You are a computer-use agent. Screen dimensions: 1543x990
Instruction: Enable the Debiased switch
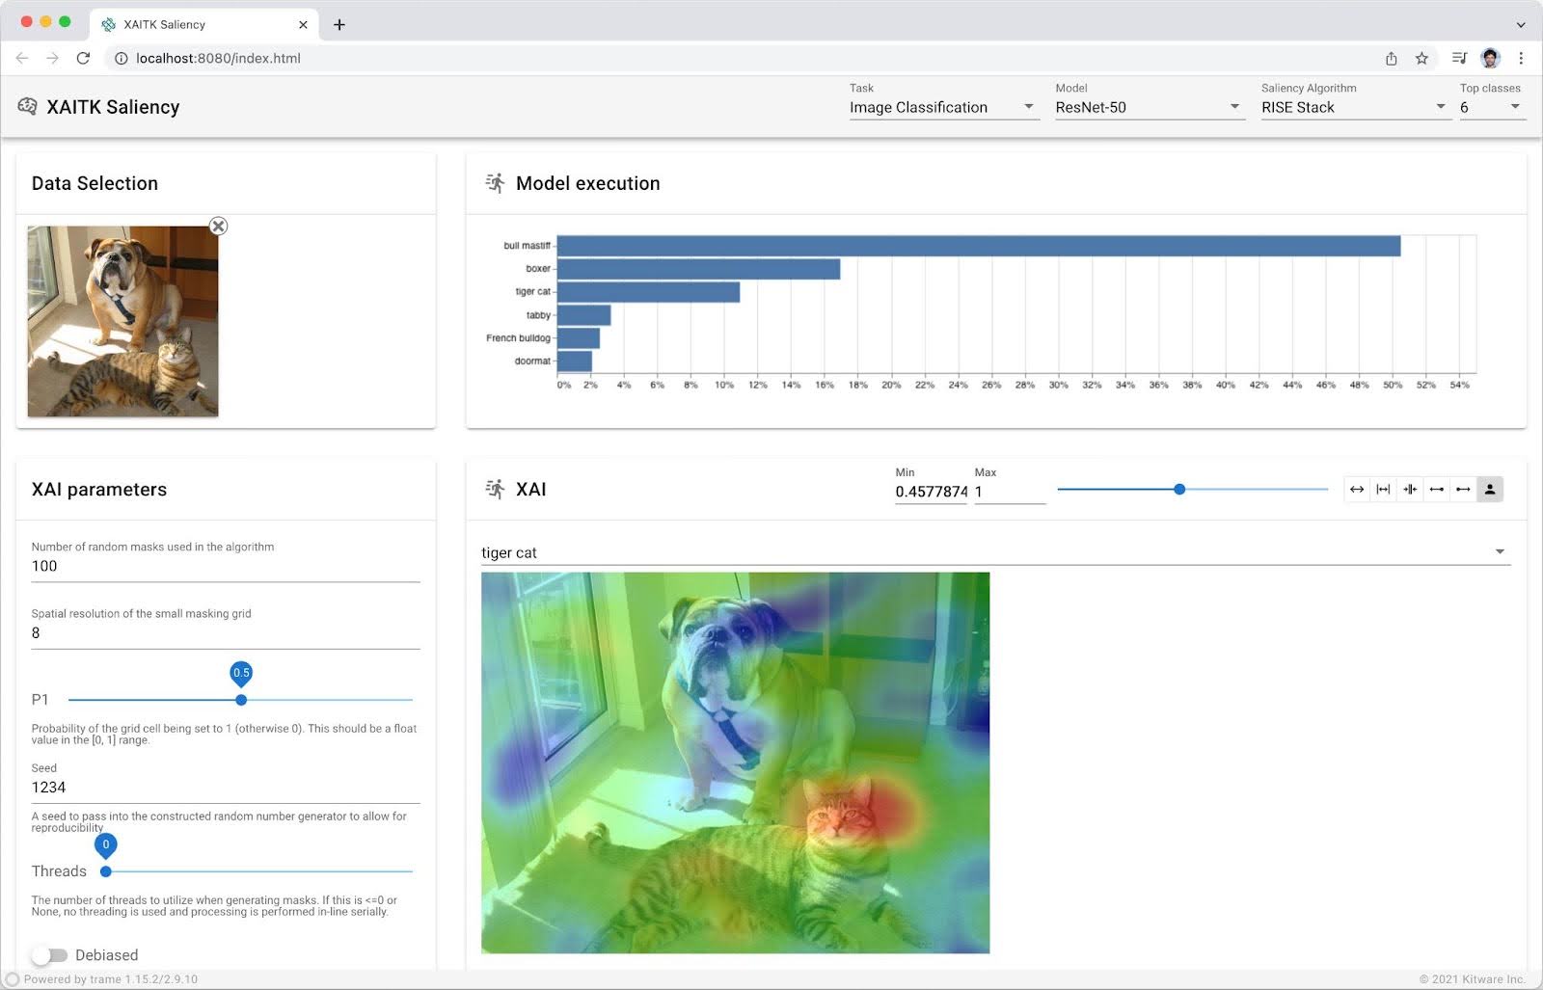pos(49,955)
